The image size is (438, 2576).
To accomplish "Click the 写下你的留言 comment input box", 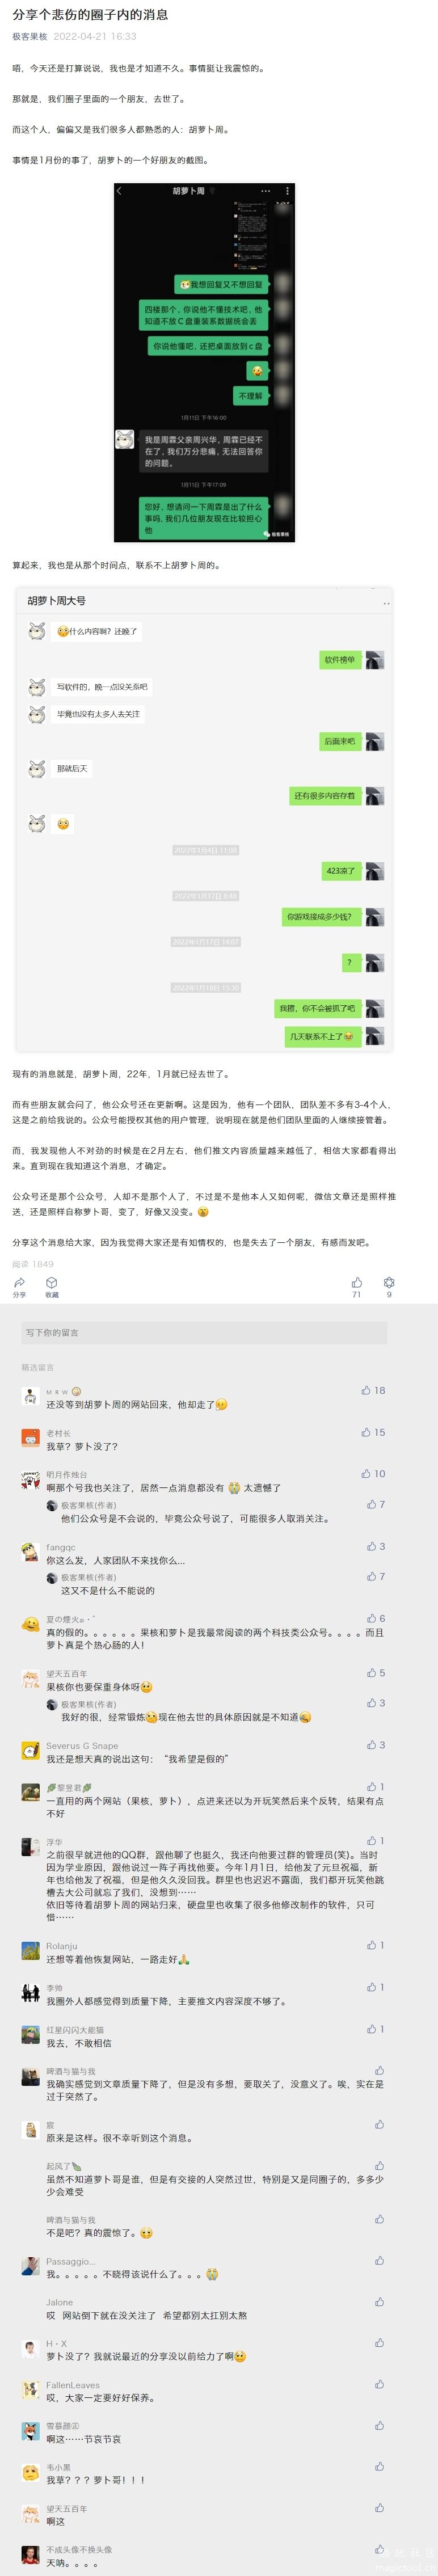I will tap(204, 1332).
